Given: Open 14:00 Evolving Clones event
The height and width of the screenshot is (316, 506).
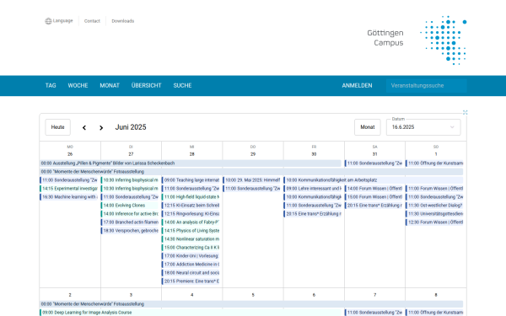Looking at the screenshot, I should [x=130, y=205].
